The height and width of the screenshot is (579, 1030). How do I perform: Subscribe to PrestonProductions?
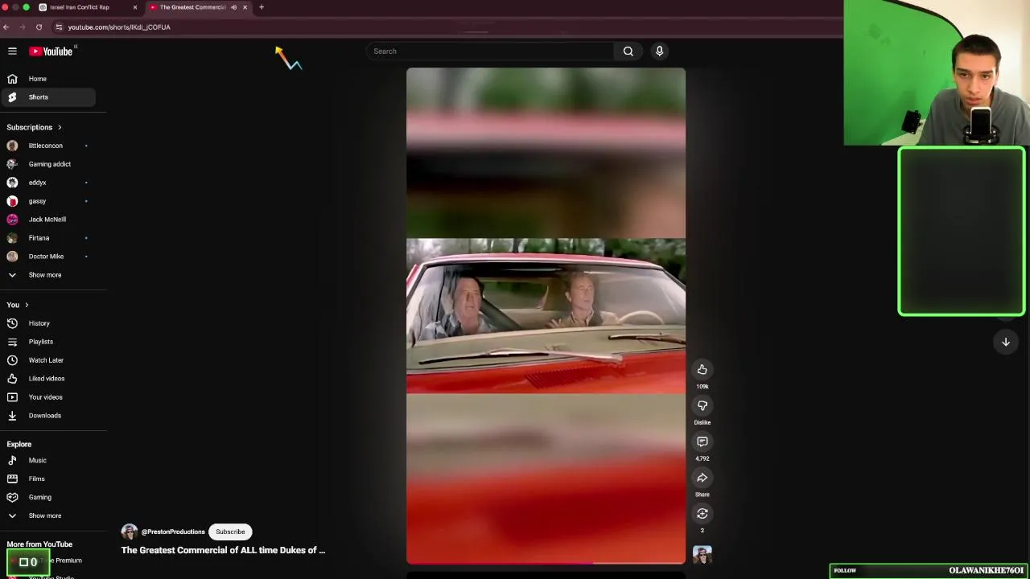[x=230, y=532]
